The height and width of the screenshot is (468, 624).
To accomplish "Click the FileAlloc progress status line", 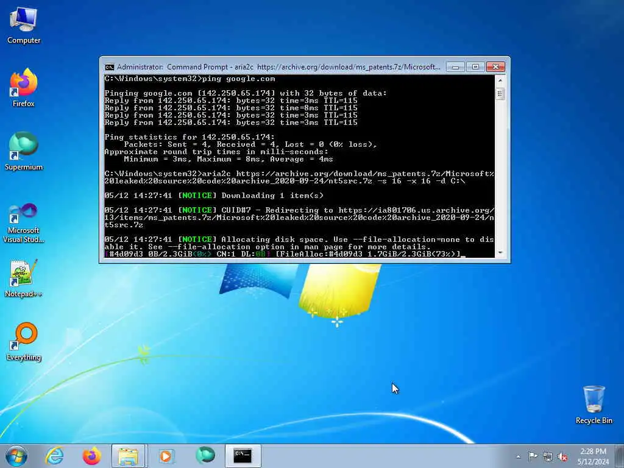I will 285,254.
